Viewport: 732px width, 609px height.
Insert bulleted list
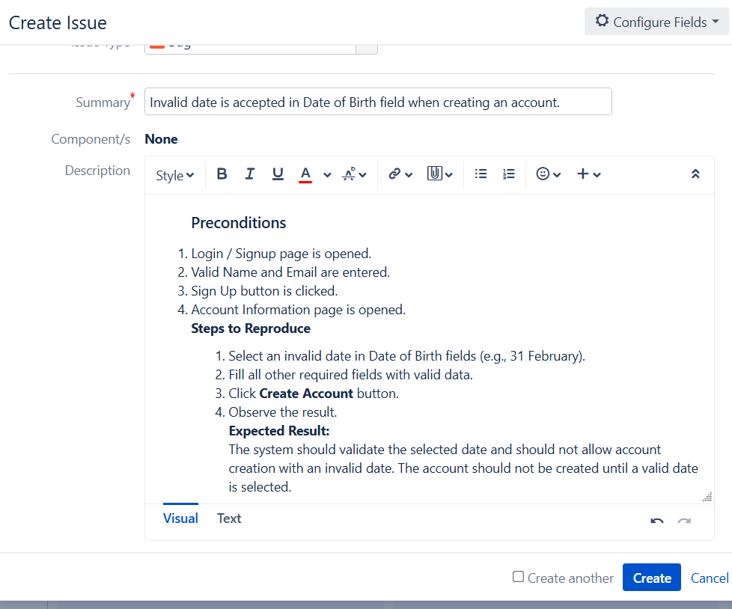pos(481,174)
